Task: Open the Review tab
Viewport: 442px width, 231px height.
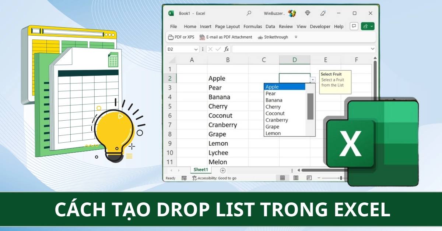Action: click(286, 26)
